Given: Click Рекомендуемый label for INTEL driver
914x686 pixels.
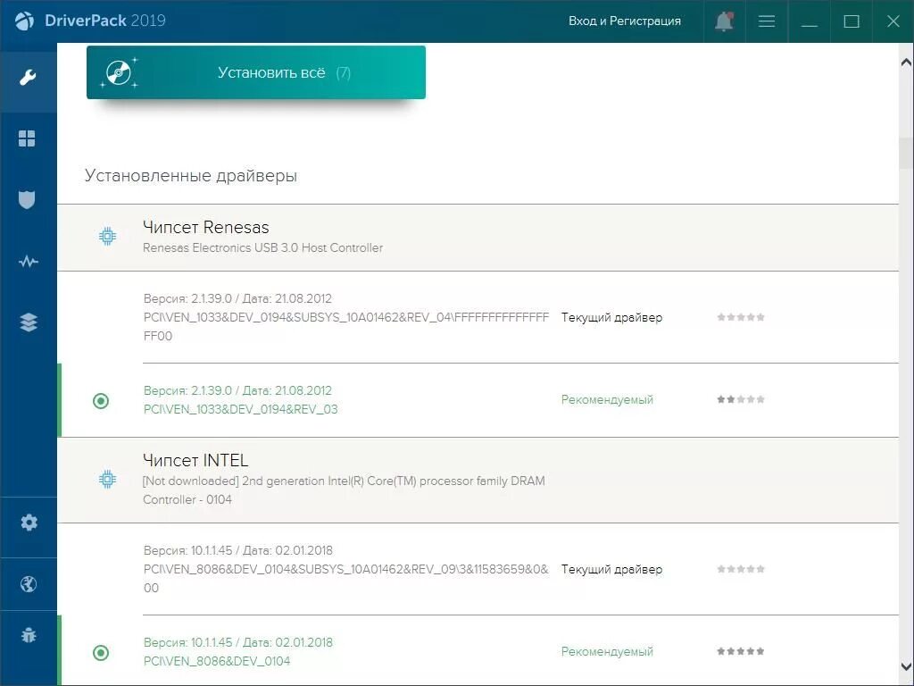Looking at the screenshot, I should (607, 651).
